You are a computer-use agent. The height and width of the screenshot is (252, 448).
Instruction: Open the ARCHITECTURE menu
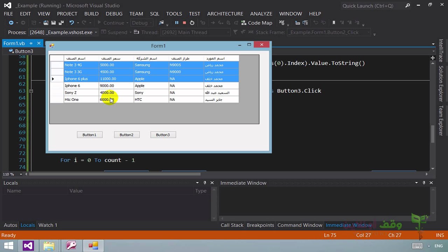coord(225,14)
